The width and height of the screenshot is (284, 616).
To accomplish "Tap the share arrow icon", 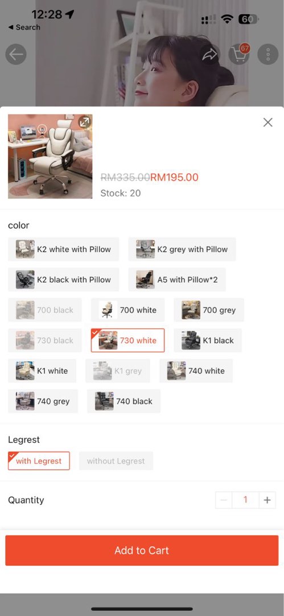I will point(209,54).
